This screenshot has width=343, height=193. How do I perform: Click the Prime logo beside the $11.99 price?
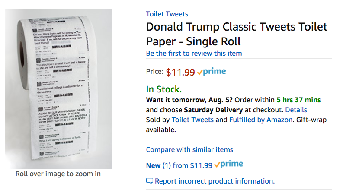pos(211,72)
